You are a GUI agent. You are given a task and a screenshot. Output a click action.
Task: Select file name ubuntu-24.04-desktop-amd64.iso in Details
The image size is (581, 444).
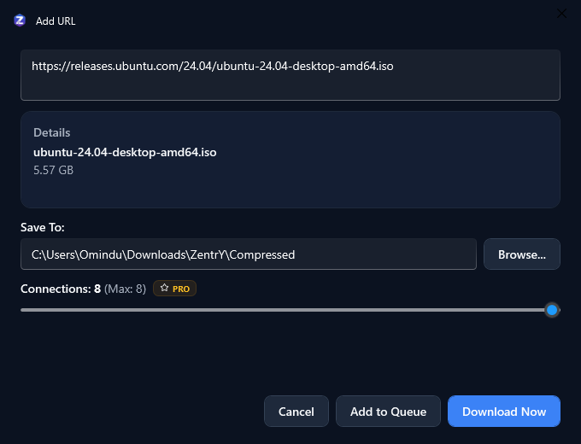tap(125, 152)
